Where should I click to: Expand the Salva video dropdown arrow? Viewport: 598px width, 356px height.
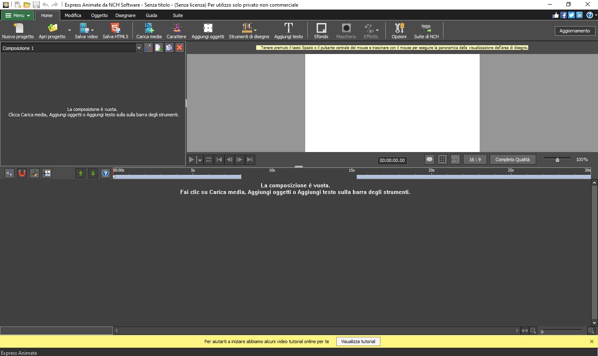pos(92,30)
